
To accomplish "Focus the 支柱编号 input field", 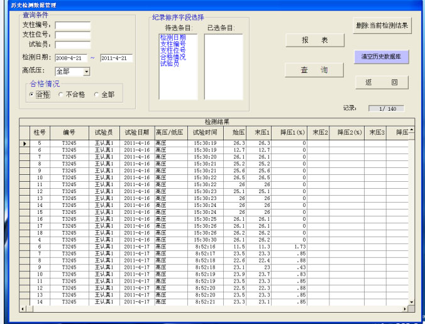I will pos(72,26).
